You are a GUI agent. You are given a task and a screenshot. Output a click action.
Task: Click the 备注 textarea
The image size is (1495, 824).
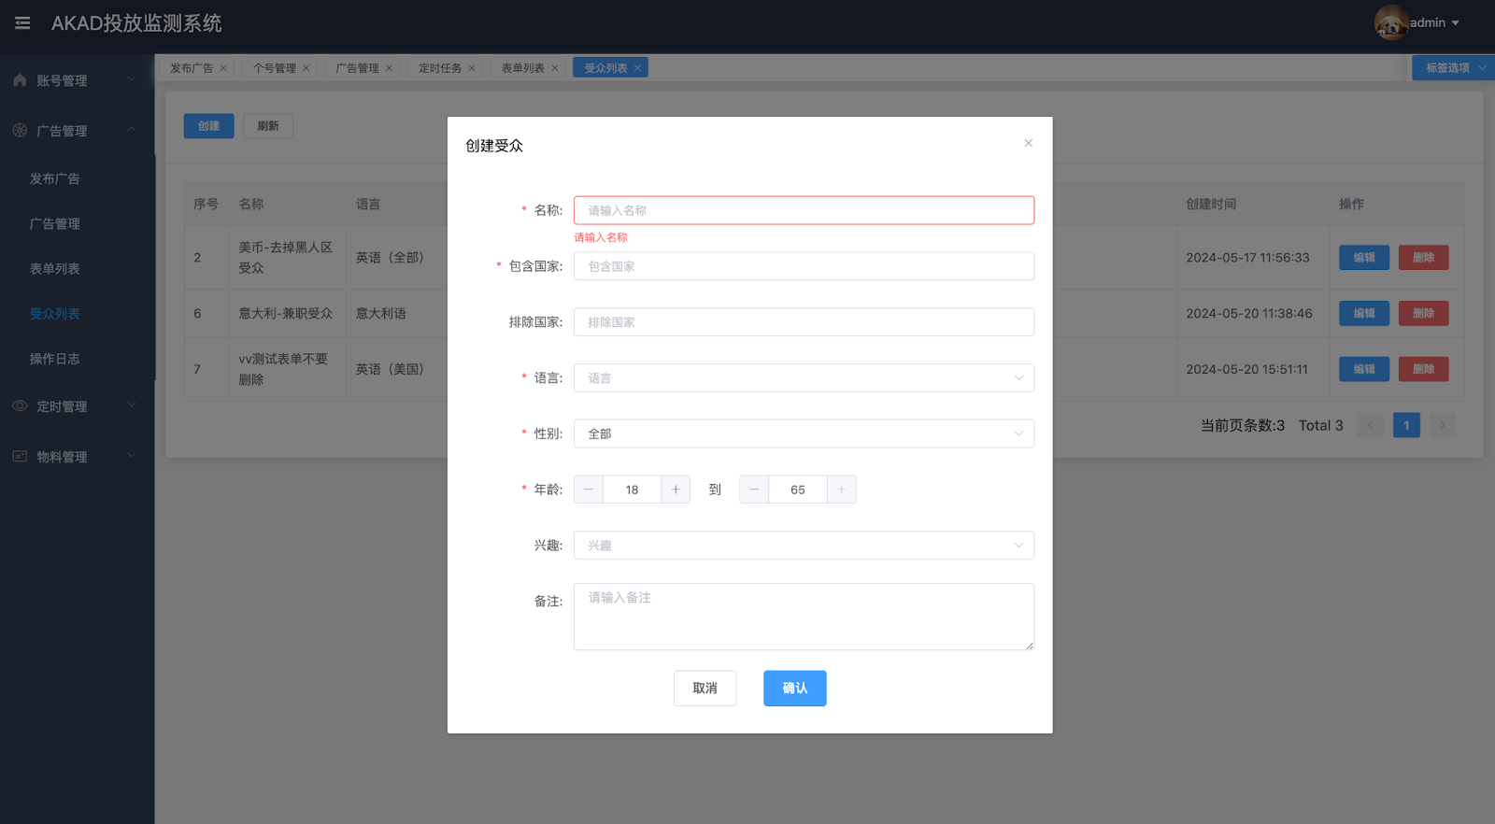(804, 617)
